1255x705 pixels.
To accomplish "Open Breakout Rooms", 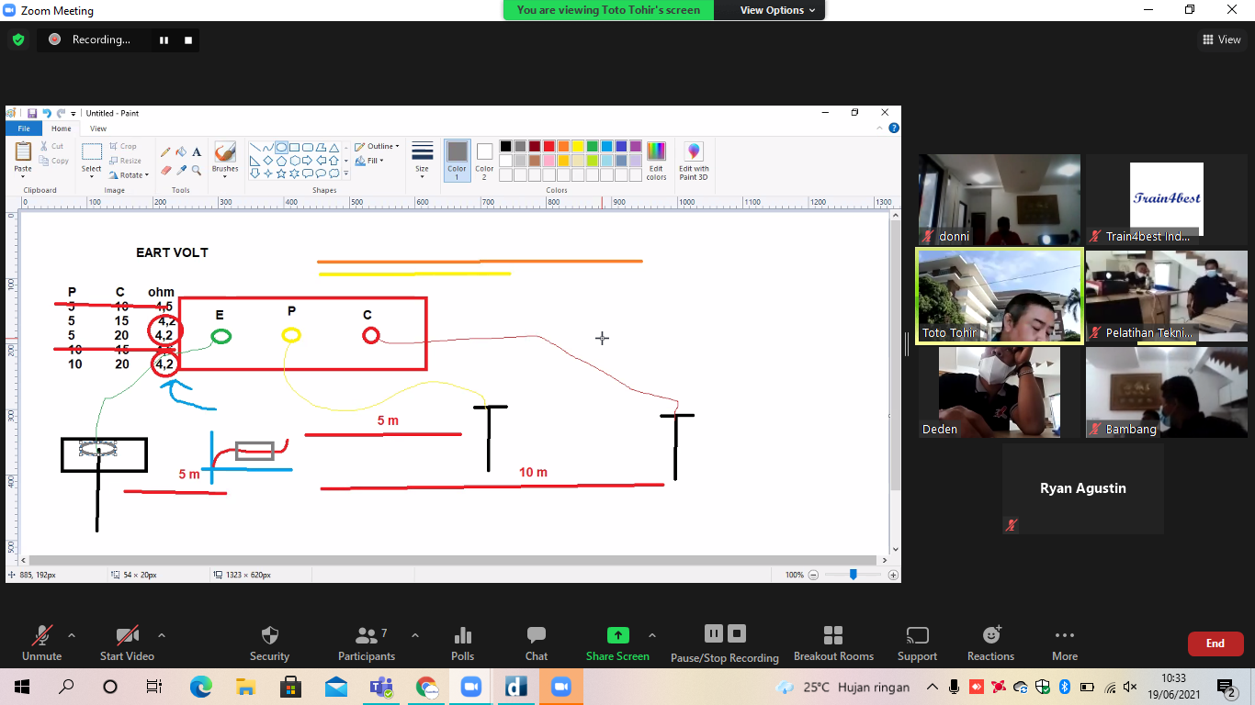I will click(833, 643).
